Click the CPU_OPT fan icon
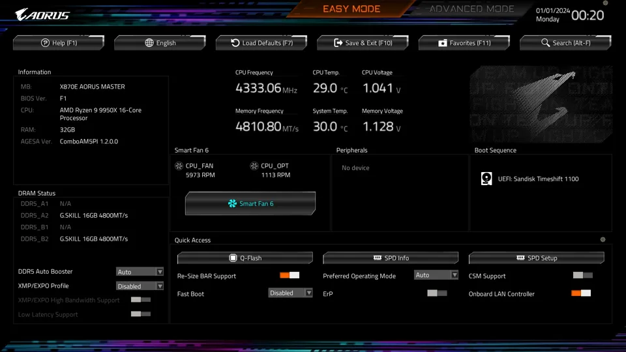 [x=254, y=166]
